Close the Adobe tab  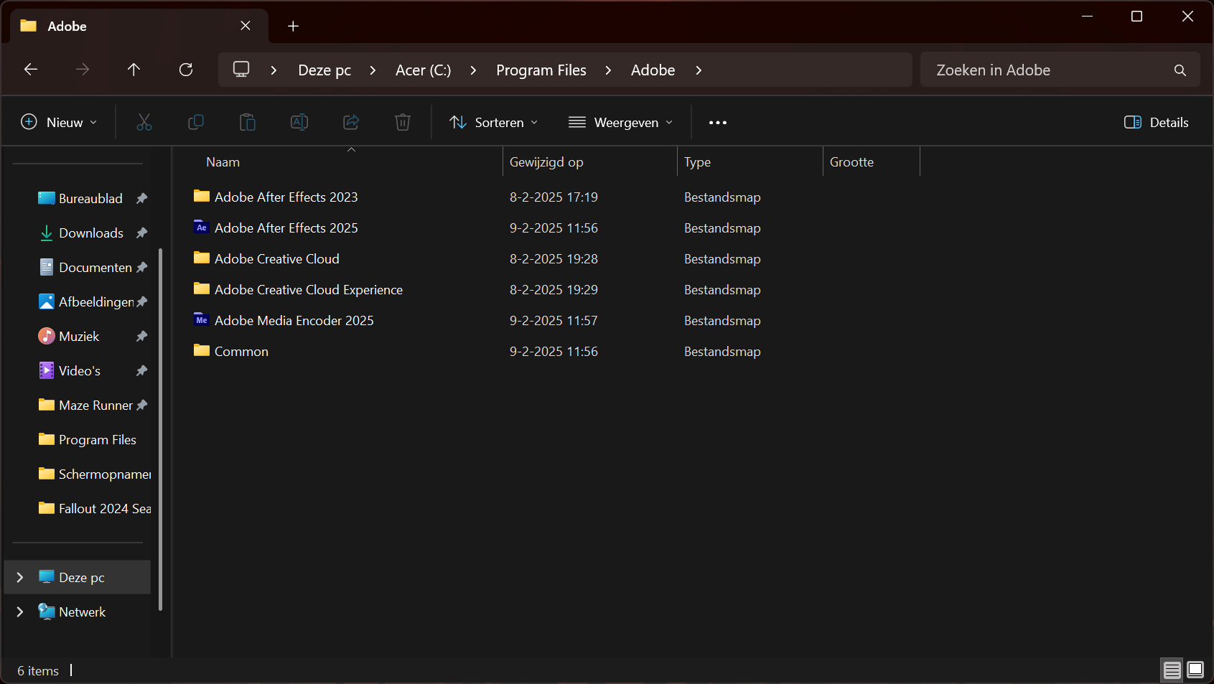pyautogui.click(x=246, y=26)
